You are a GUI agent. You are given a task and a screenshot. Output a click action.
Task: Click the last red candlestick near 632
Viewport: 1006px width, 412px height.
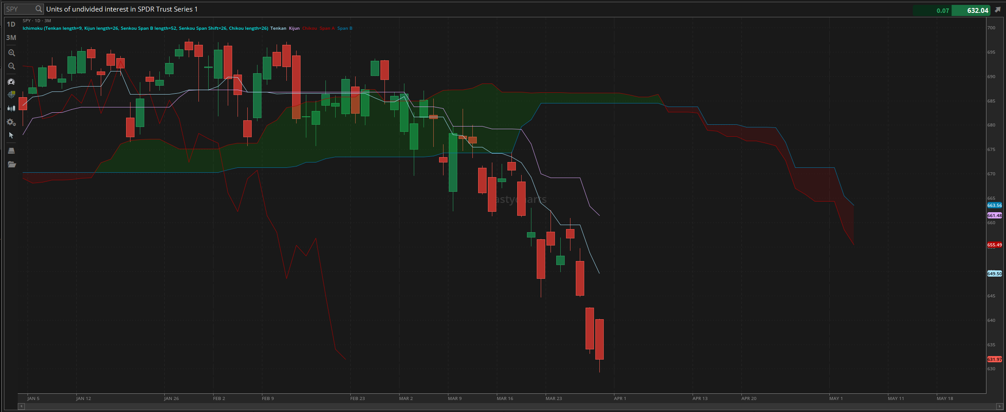599,340
